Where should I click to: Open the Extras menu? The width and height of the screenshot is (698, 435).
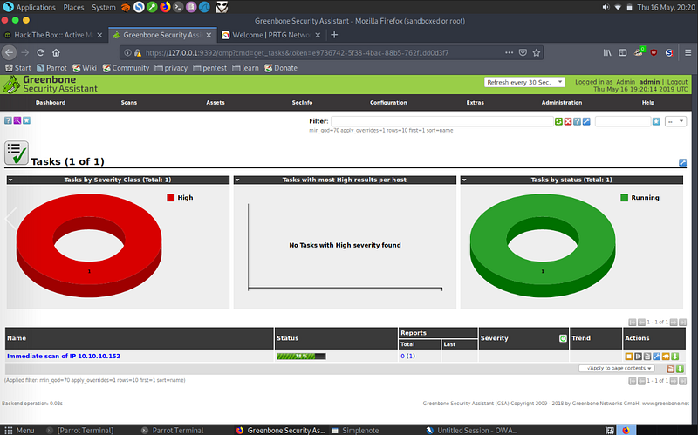coord(475,102)
